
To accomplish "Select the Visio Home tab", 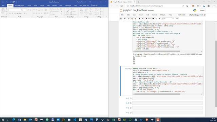I will click(x=10, y=6).
